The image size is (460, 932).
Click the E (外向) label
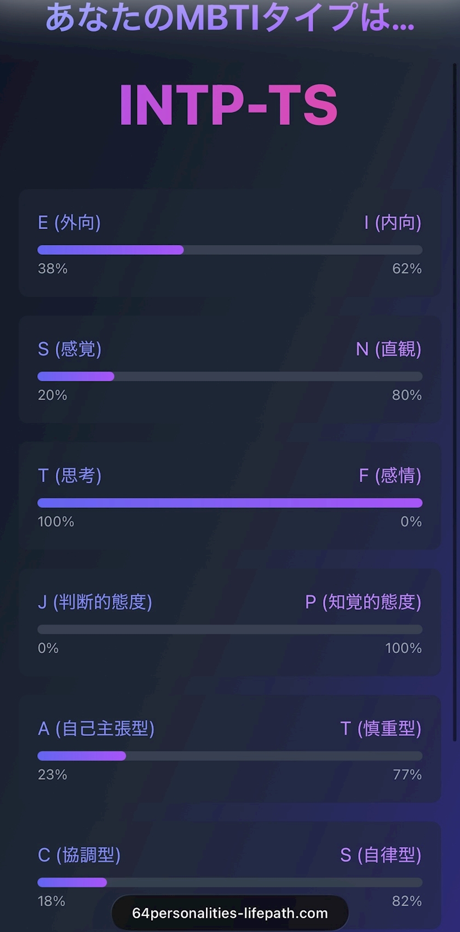coord(69,222)
